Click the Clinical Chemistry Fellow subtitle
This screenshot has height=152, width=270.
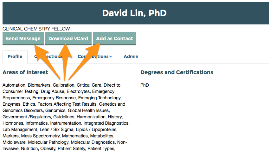36,29
